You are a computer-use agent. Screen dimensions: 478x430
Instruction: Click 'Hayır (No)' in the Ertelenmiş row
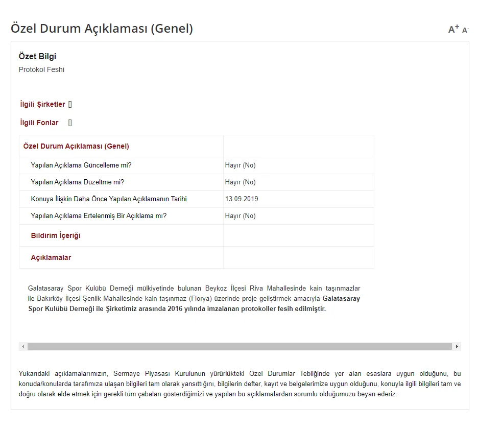pyautogui.click(x=240, y=216)
